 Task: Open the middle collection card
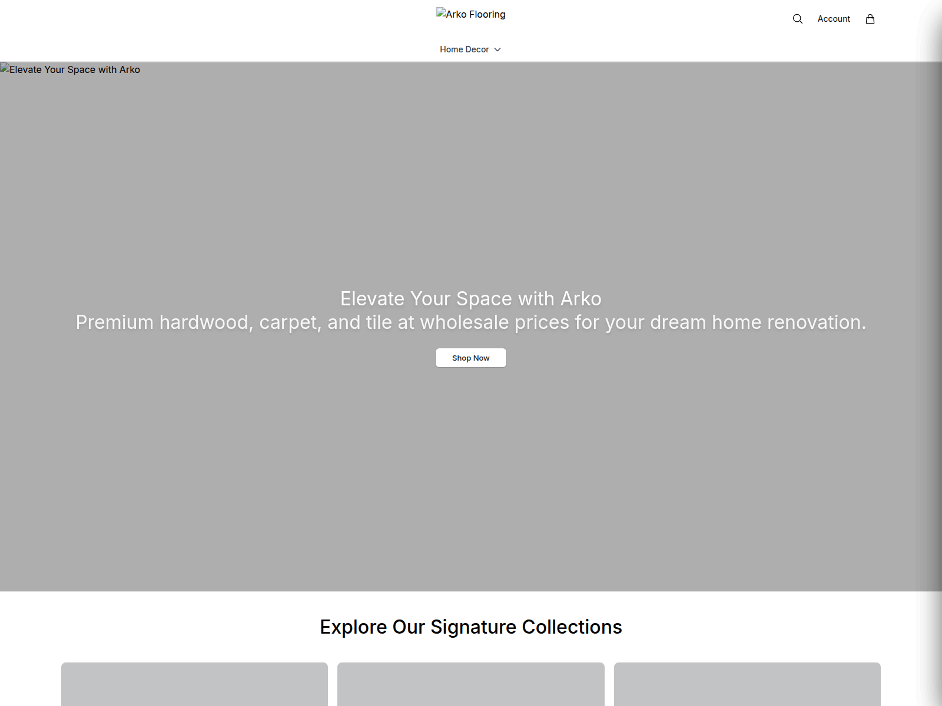tap(471, 684)
